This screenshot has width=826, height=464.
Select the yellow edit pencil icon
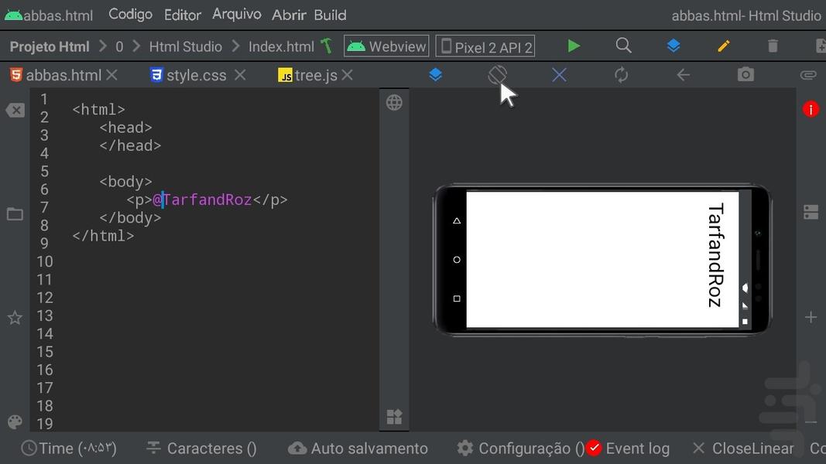tap(723, 46)
